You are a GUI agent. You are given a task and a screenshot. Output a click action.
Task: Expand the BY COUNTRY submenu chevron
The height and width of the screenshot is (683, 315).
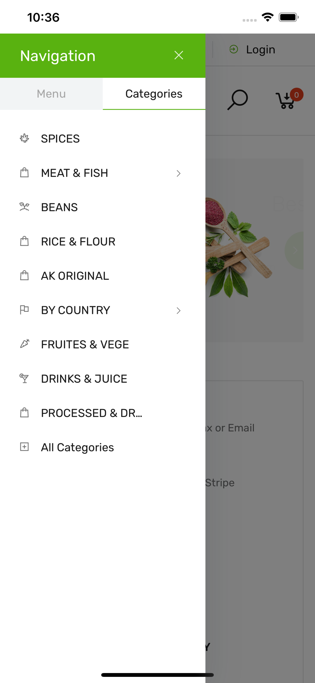point(179,310)
